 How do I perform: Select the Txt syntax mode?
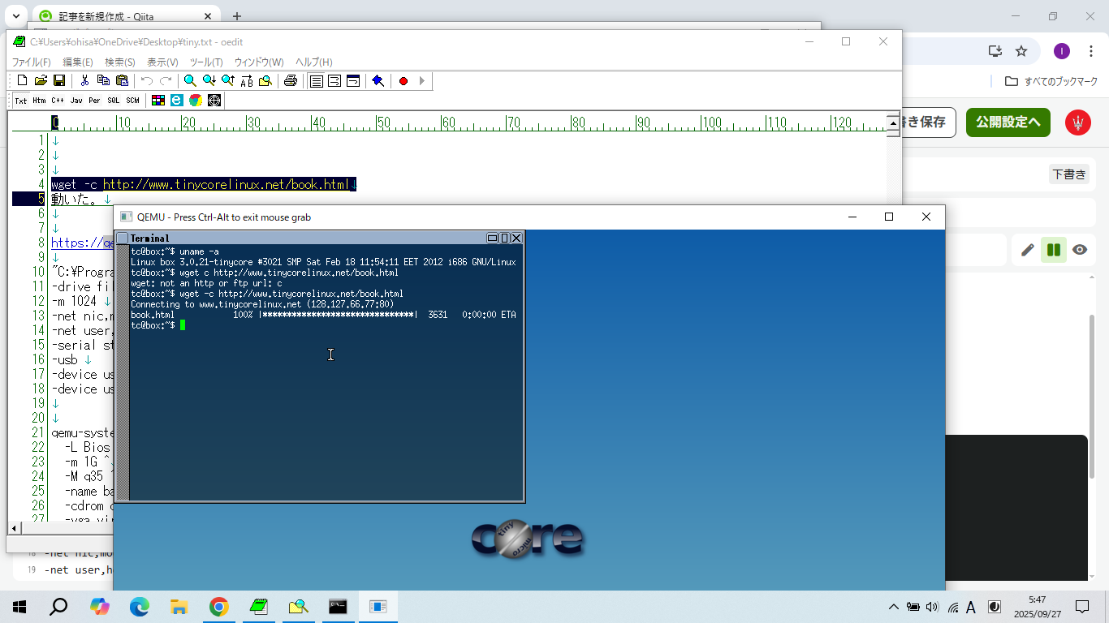21,101
